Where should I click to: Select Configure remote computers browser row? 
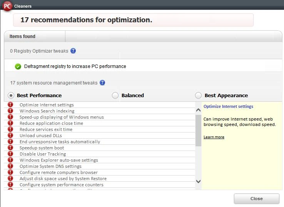(99, 172)
